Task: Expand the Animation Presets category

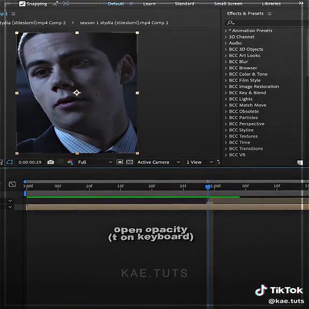Action: (x=226, y=31)
